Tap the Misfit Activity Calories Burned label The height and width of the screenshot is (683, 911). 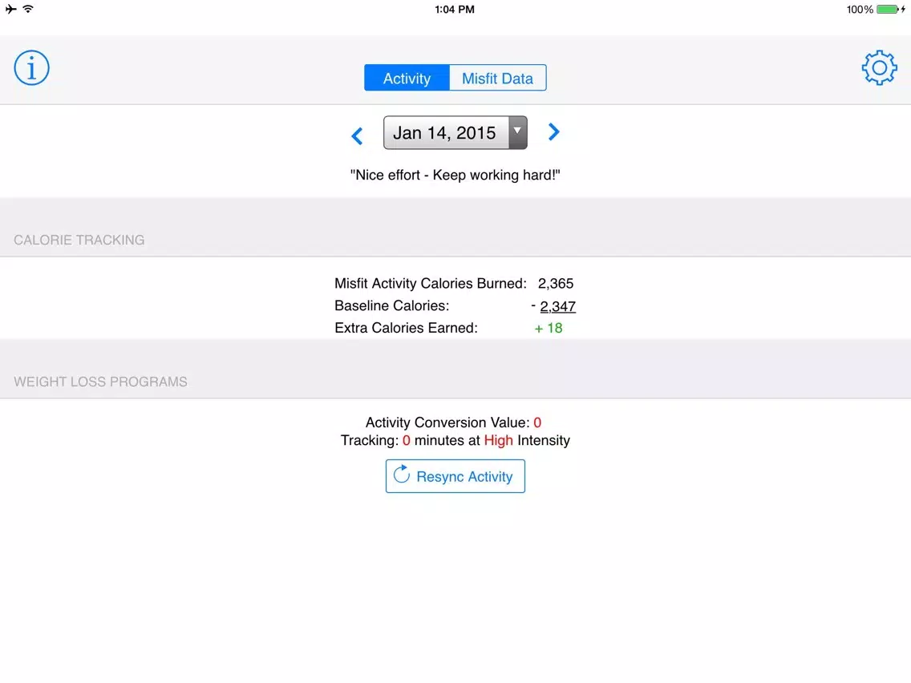pyautogui.click(x=431, y=284)
